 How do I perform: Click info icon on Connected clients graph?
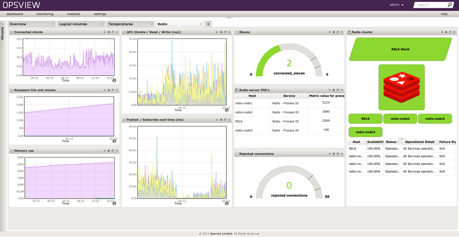pyautogui.click(x=114, y=81)
